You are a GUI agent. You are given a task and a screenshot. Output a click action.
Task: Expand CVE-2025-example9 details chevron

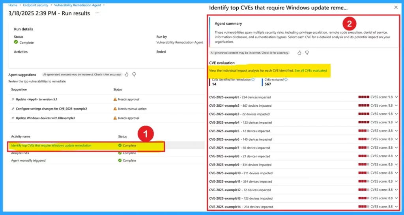[396, 164]
